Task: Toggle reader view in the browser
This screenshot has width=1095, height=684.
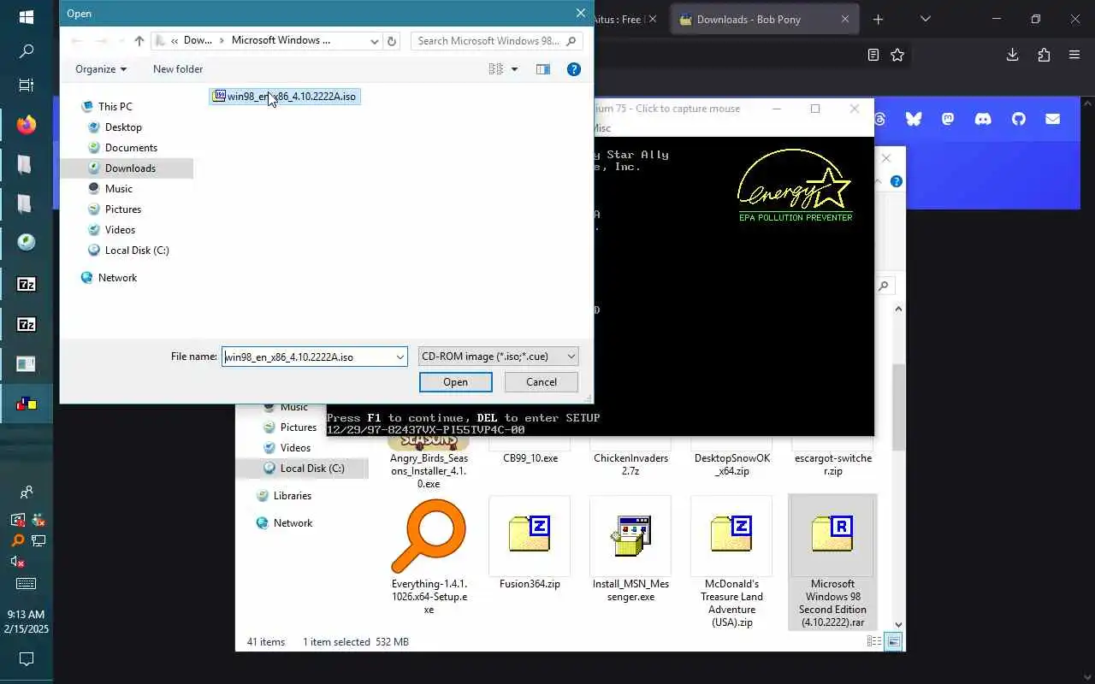Action: [873, 55]
